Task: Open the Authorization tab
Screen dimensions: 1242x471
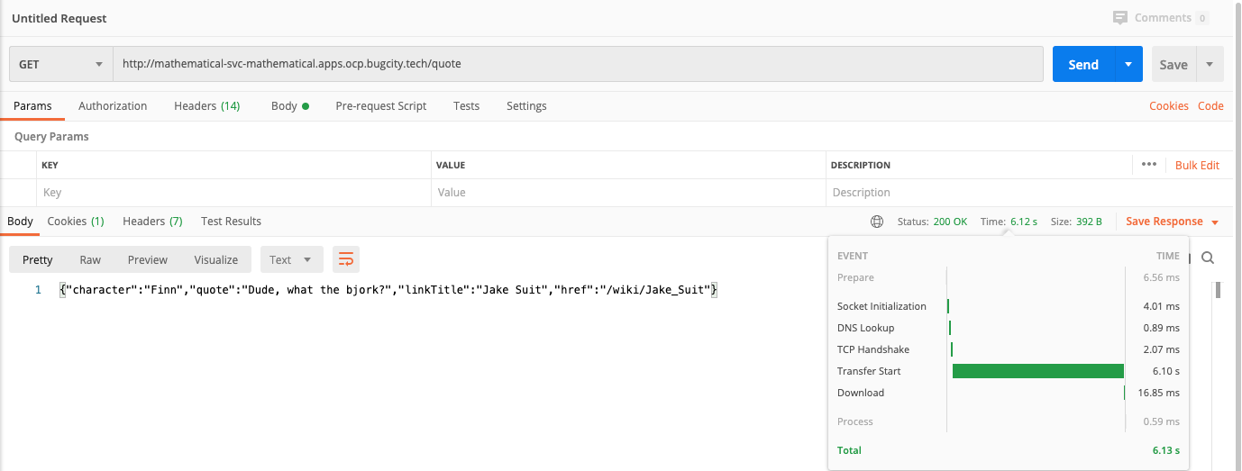Action: click(x=113, y=106)
